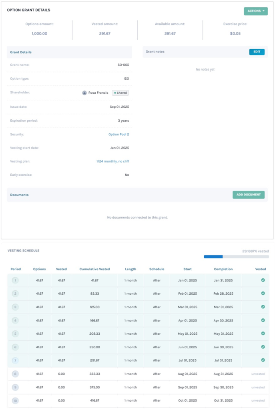Click the vesting progress bar
The height and width of the screenshot is (410, 275).
click(236, 257)
